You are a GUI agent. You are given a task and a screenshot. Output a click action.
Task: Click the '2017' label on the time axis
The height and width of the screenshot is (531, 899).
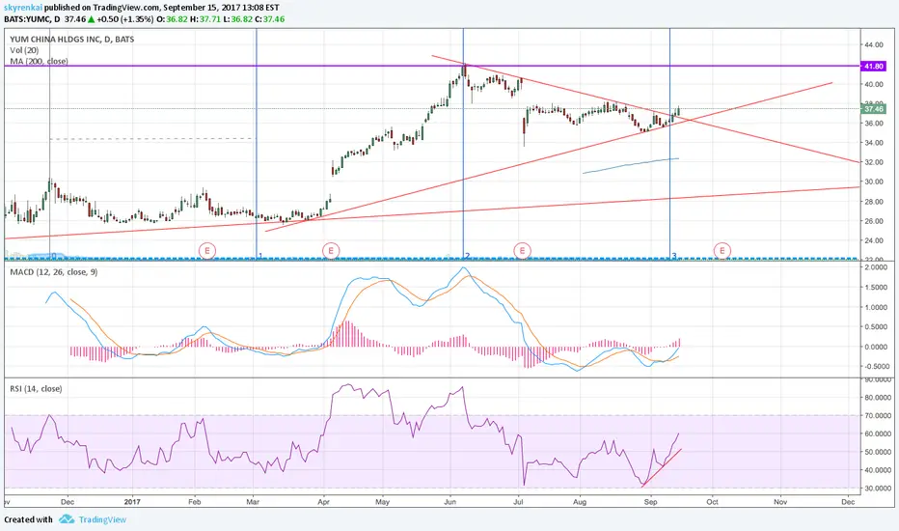click(x=132, y=502)
